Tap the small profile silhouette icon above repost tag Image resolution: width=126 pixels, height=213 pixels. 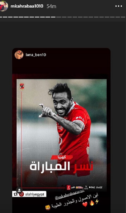click(19, 190)
